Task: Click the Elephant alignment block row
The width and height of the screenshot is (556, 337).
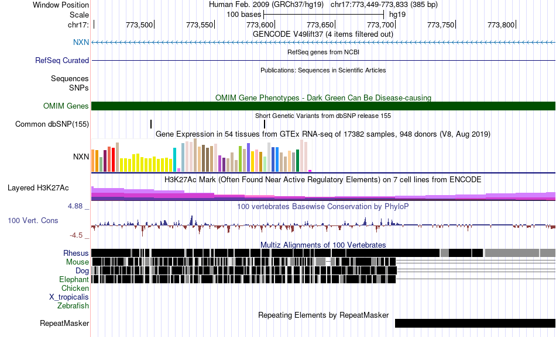Action: [x=324, y=279]
